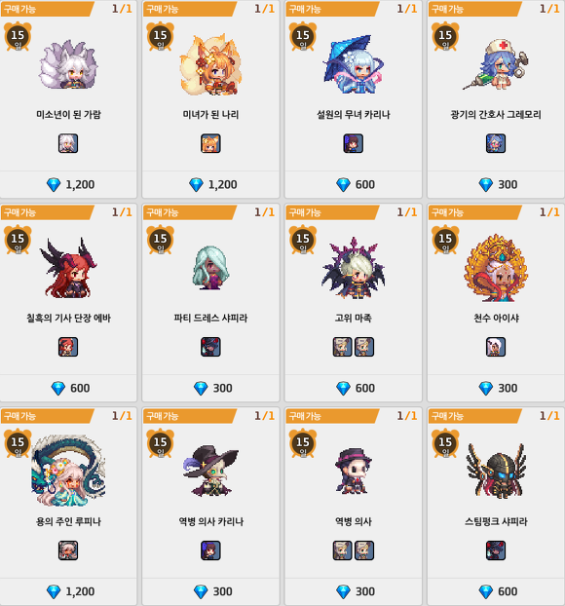Click the portrait icon under 미소년이 된 가람
The height and width of the screenshot is (606, 565).
68,143
